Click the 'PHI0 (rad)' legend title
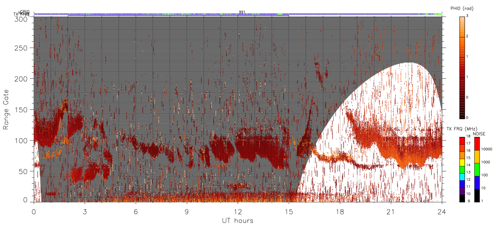 (x=462, y=8)
